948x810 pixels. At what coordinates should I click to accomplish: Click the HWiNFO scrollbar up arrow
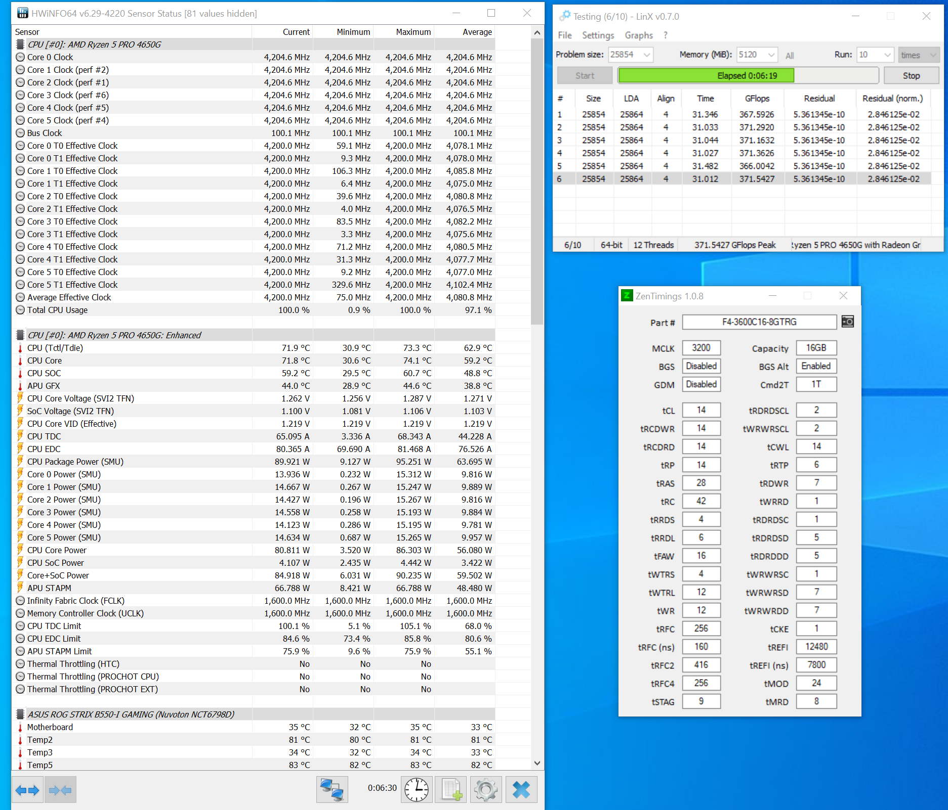538,32
